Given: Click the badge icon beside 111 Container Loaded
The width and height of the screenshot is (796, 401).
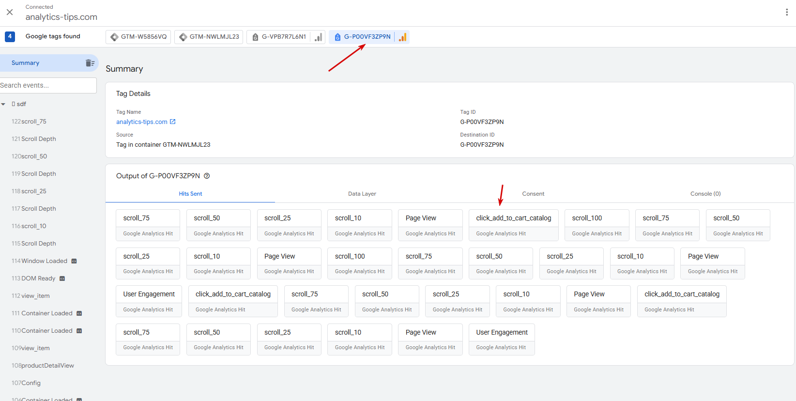Looking at the screenshot, I should pos(79,313).
